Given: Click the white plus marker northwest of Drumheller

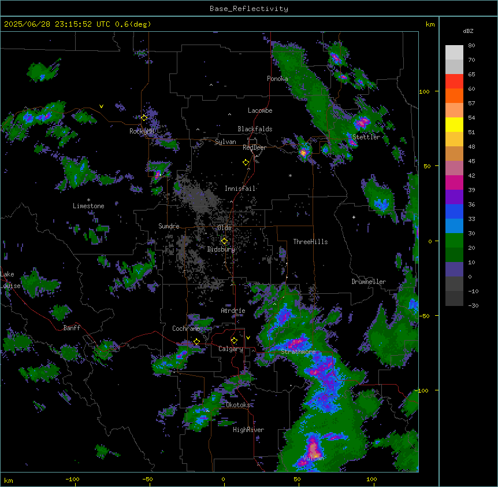Looking at the screenshot, I should pos(354,217).
